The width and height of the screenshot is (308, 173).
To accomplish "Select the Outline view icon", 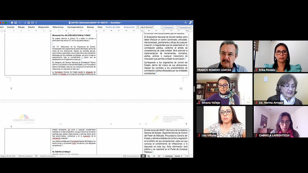I will (154, 156).
